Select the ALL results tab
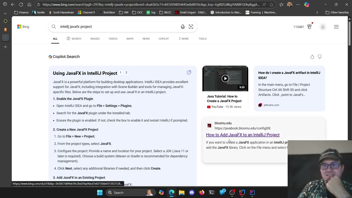Screen dimensions: 352x198 pyautogui.click(x=55, y=39)
